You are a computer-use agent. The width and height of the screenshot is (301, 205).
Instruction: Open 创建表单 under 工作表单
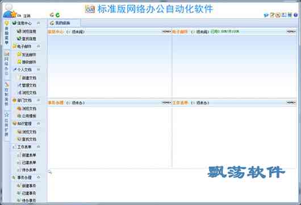27,155
